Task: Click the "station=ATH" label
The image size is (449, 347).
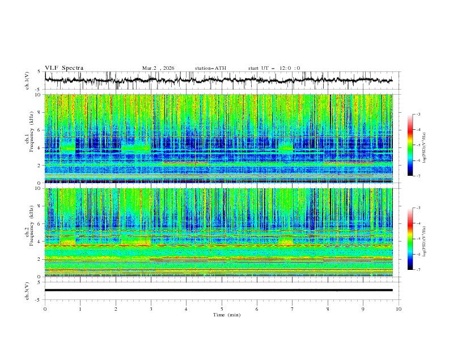Action: click(210, 68)
